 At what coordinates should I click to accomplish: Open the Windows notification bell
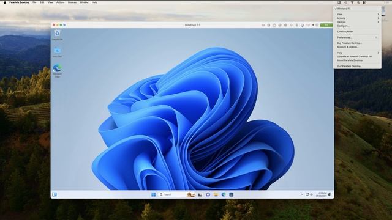(x=330, y=194)
